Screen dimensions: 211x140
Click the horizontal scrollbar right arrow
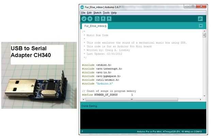[200, 99]
